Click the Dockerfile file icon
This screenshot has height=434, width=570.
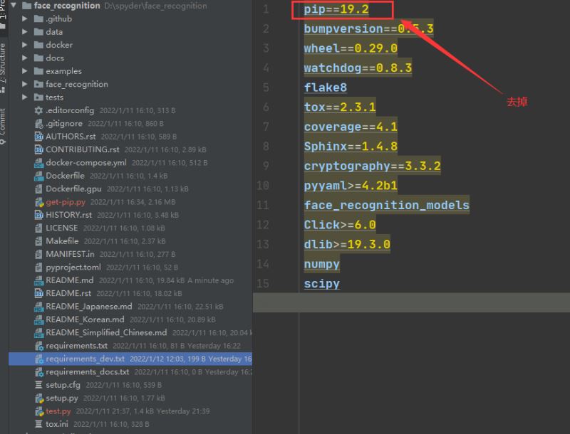coord(39,176)
